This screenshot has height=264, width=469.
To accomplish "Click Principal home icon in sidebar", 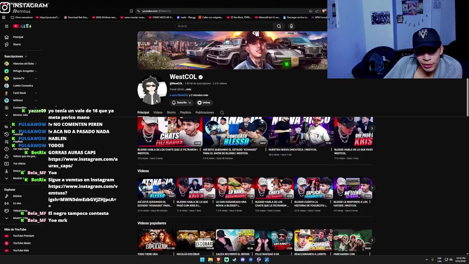I will coord(7,37).
